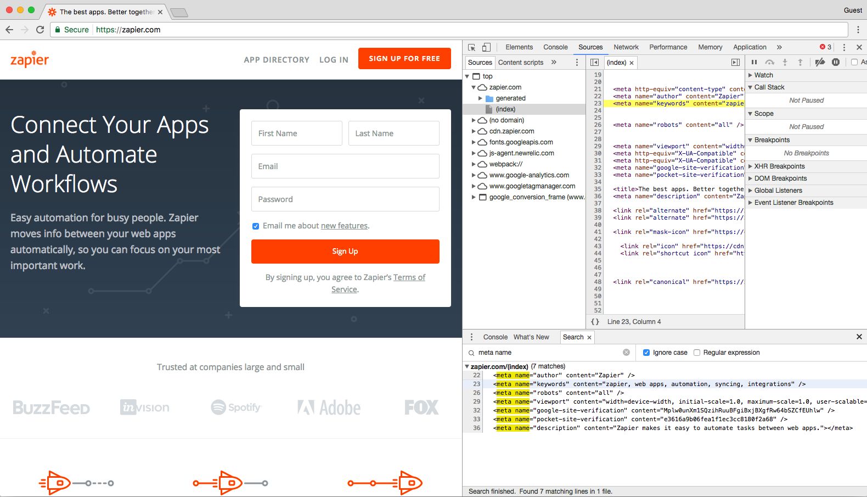
Task: Open the Chrome three-dot menu
Action: 858,30
